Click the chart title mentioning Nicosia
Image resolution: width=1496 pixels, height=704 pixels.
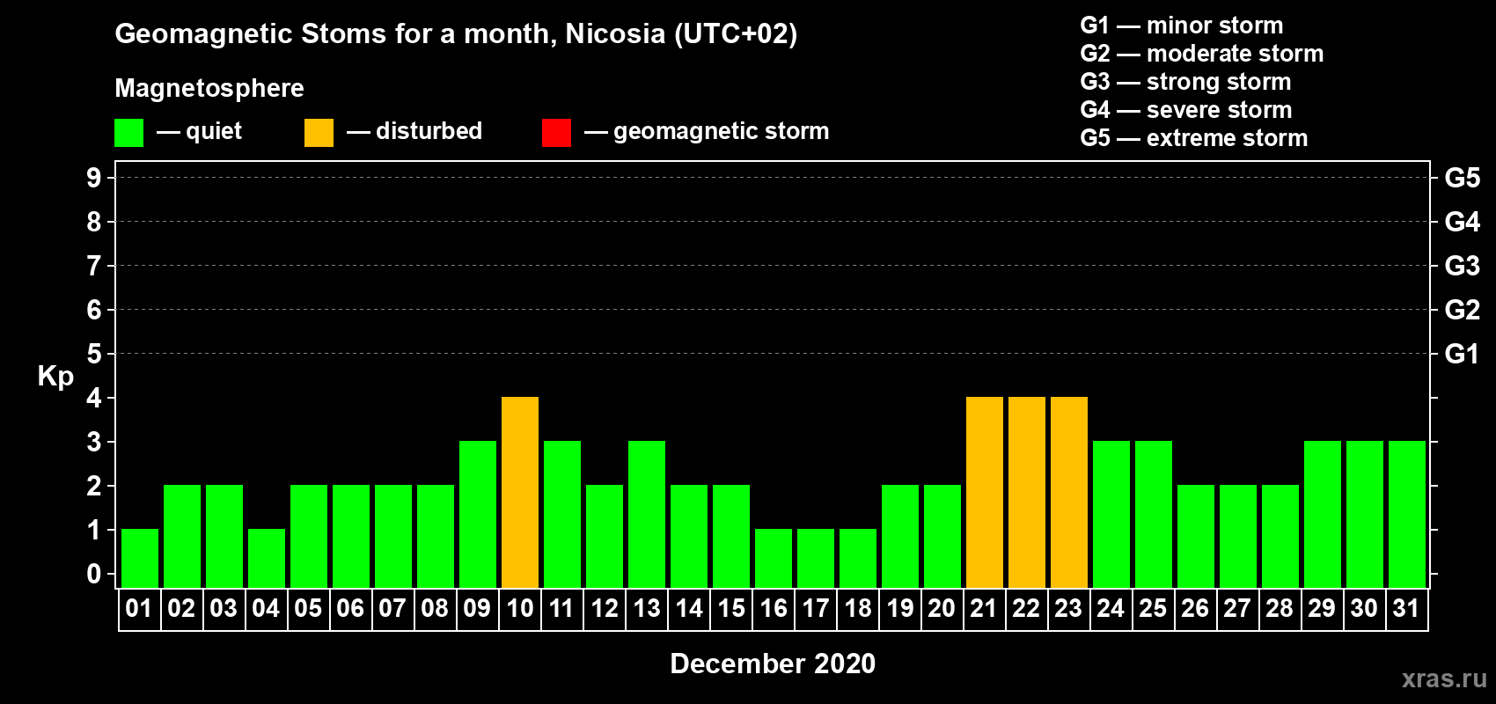(456, 33)
